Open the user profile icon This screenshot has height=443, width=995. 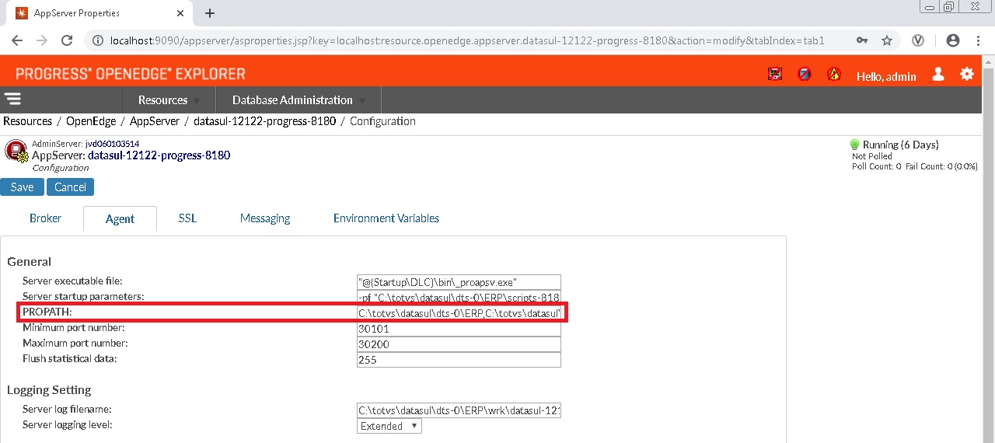938,74
